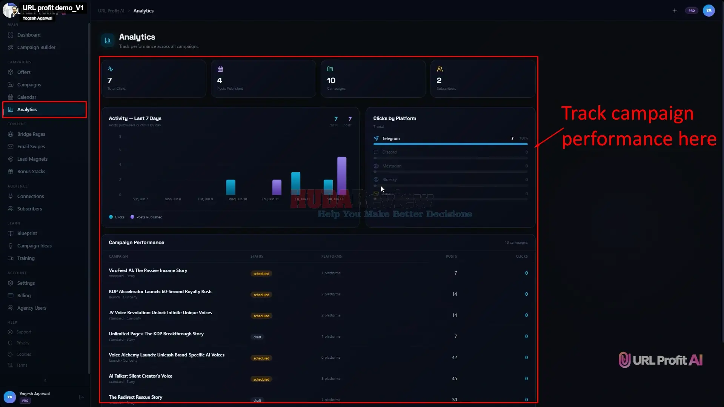This screenshot has height=407, width=724.
Task: Click the Connections plug icon
Action: pos(11,197)
